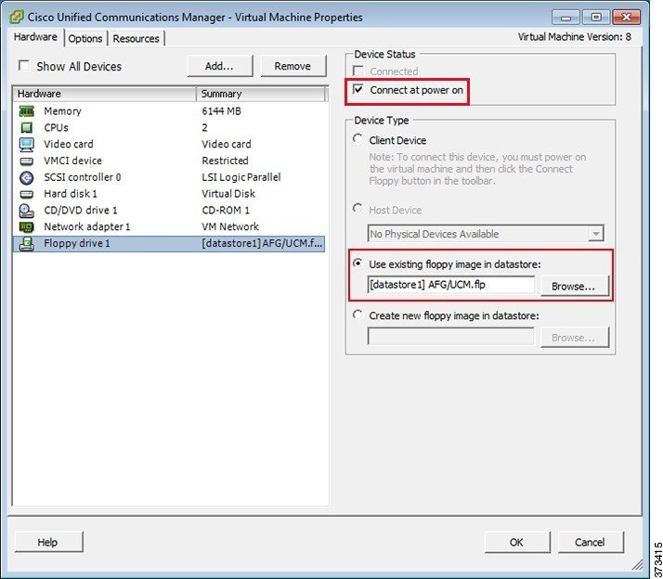
Task: Select the Hard disk 1 label
Action: pyautogui.click(x=71, y=194)
